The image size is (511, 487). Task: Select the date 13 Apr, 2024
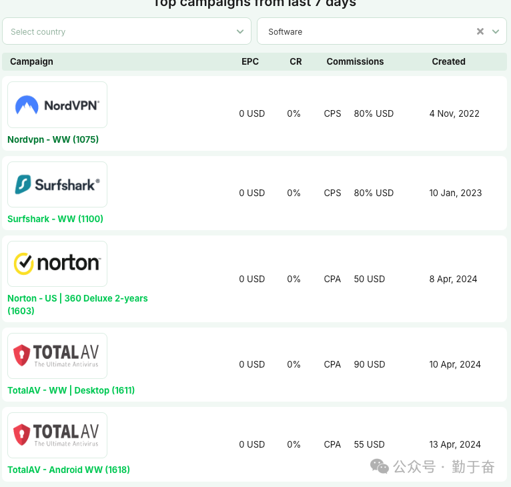point(455,444)
